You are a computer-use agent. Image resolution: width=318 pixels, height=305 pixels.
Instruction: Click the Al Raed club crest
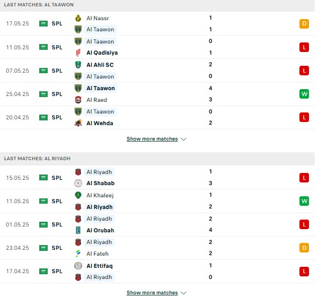(78, 100)
